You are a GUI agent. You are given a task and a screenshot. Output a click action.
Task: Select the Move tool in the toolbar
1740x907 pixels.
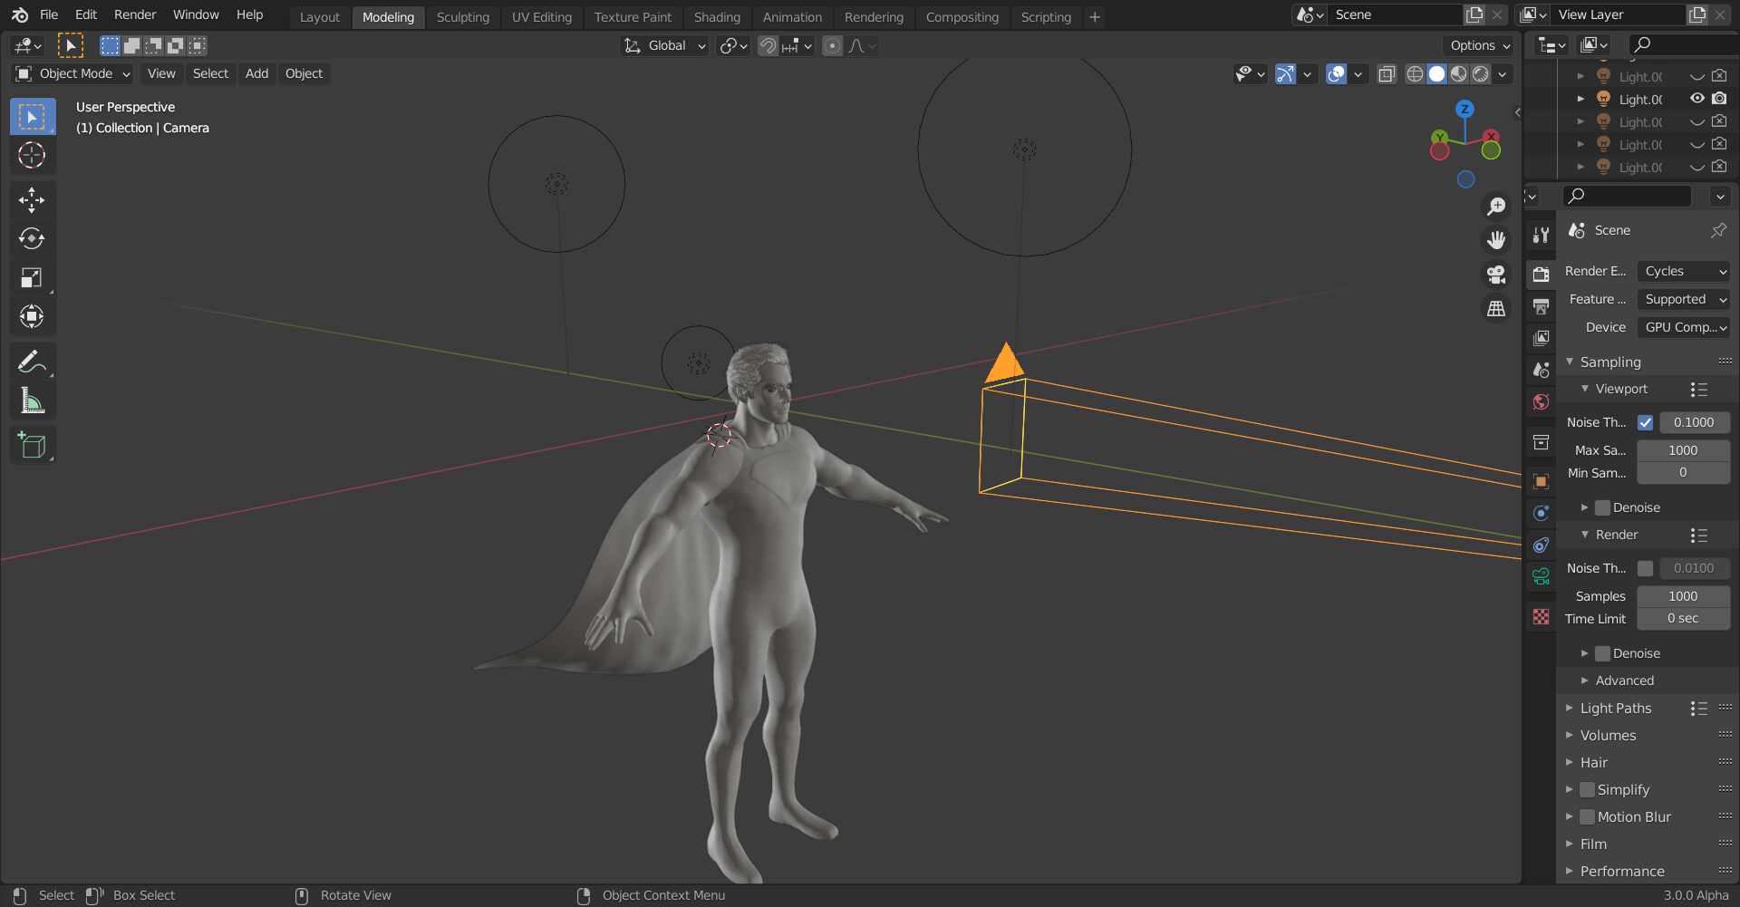pyautogui.click(x=32, y=199)
